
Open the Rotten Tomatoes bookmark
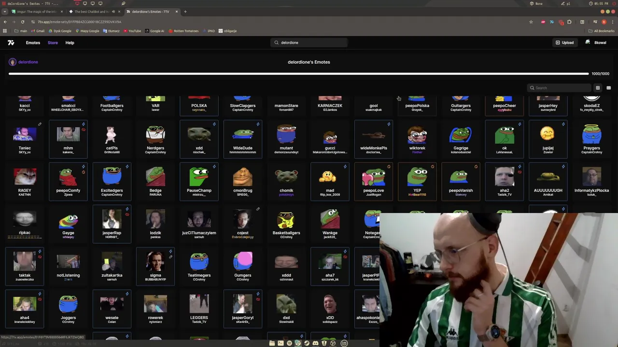pyautogui.click(x=183, y=31)
